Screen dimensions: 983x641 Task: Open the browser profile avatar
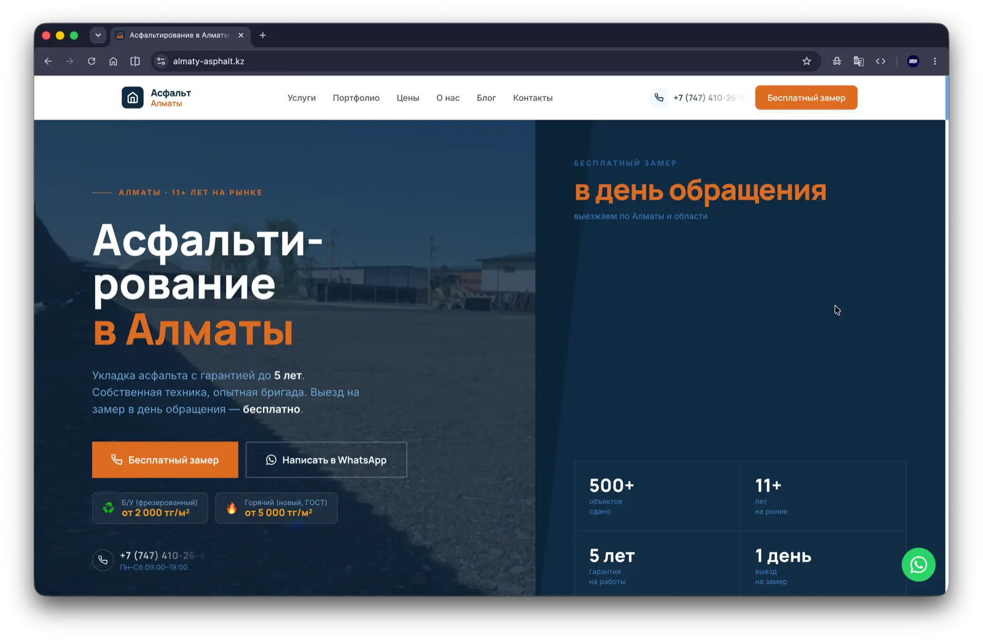coord(913,61)
